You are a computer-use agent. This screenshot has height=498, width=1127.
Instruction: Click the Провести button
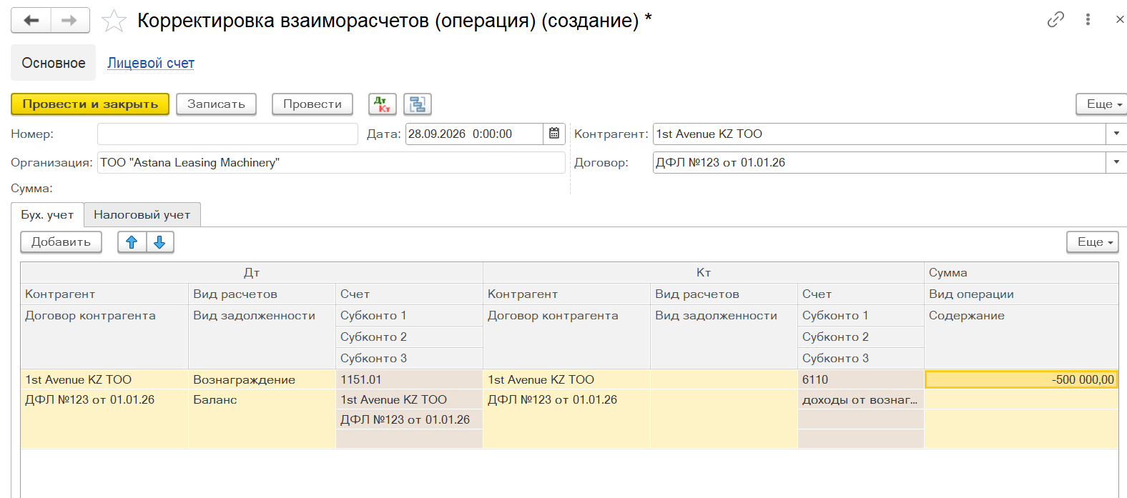pos(312,104)
